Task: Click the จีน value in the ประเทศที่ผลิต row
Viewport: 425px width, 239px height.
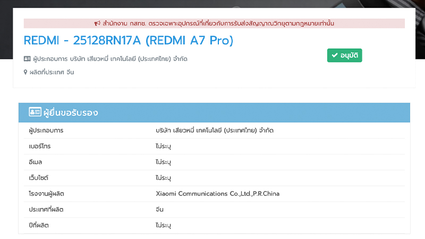Action: coord(159,209)
